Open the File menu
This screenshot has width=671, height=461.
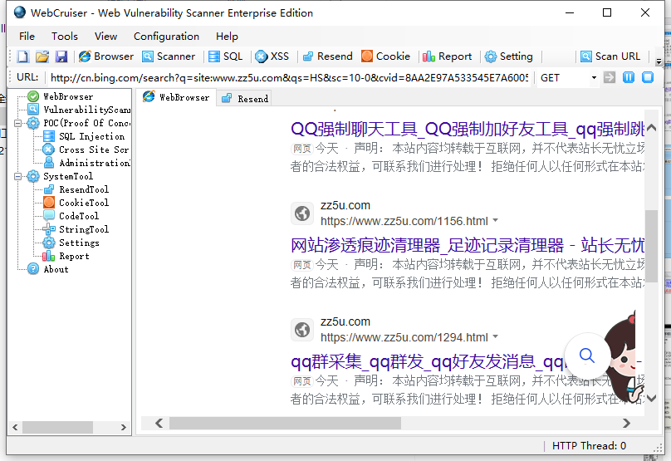pos(27,37)
